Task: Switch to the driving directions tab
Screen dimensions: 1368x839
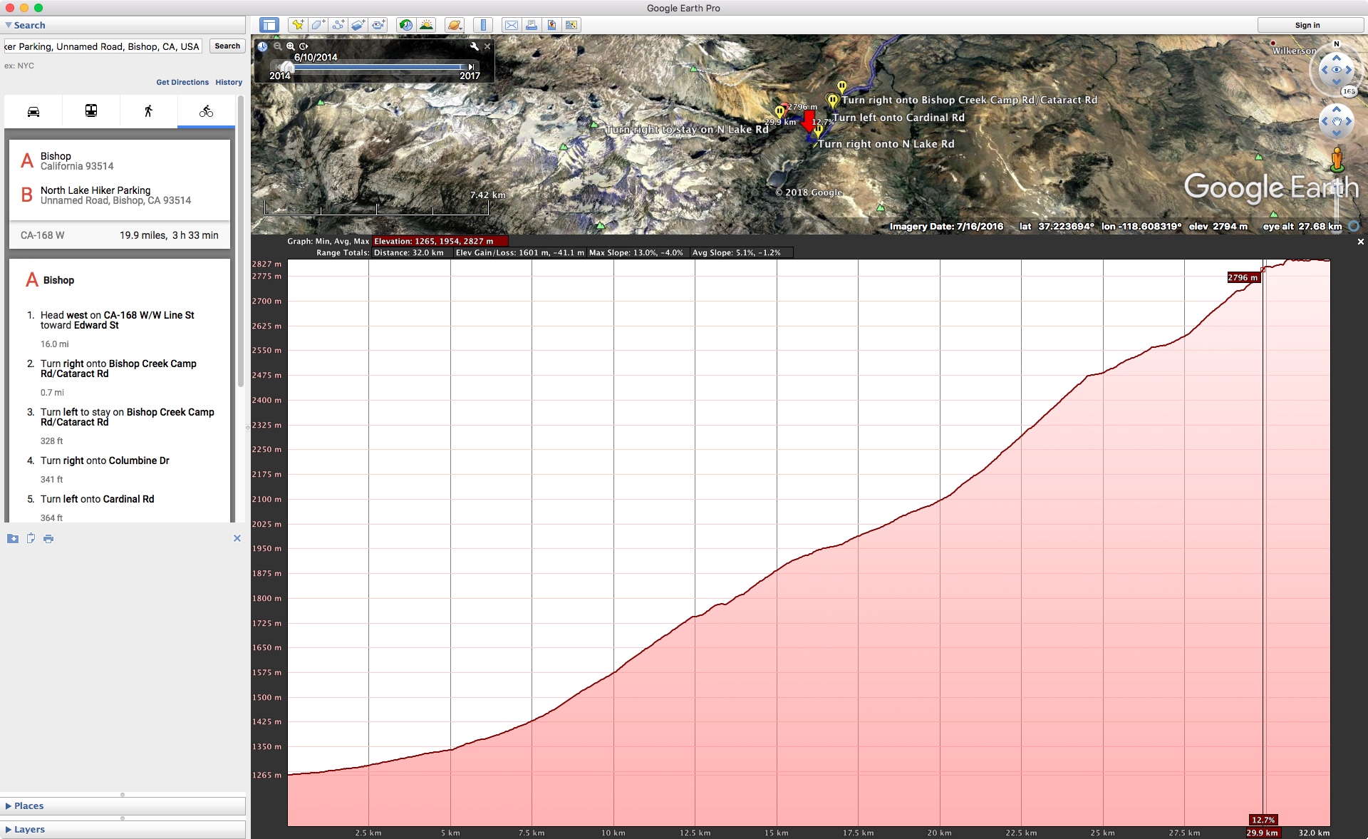Action: click(x=33, y=111)
